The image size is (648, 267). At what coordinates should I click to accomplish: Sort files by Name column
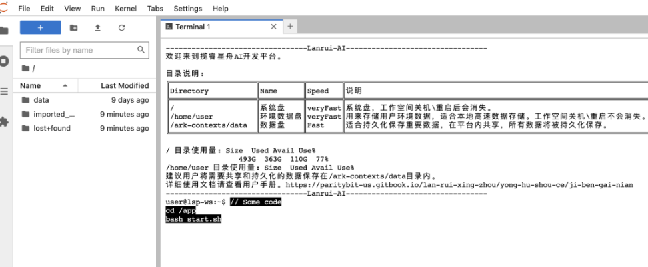pos(31,85)
